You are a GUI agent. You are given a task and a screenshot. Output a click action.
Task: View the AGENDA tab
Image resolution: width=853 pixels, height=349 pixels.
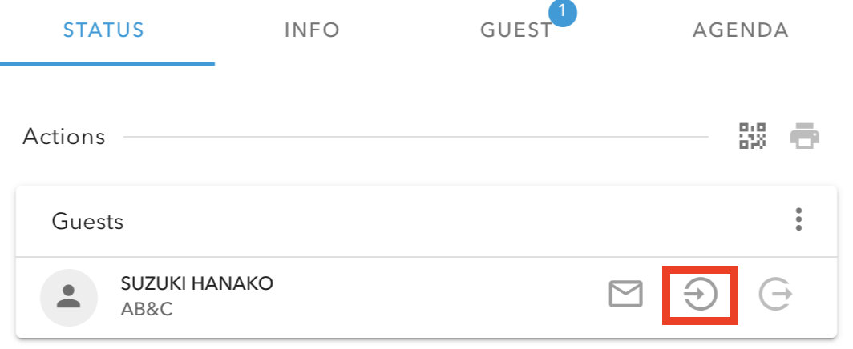coord(741,30)
